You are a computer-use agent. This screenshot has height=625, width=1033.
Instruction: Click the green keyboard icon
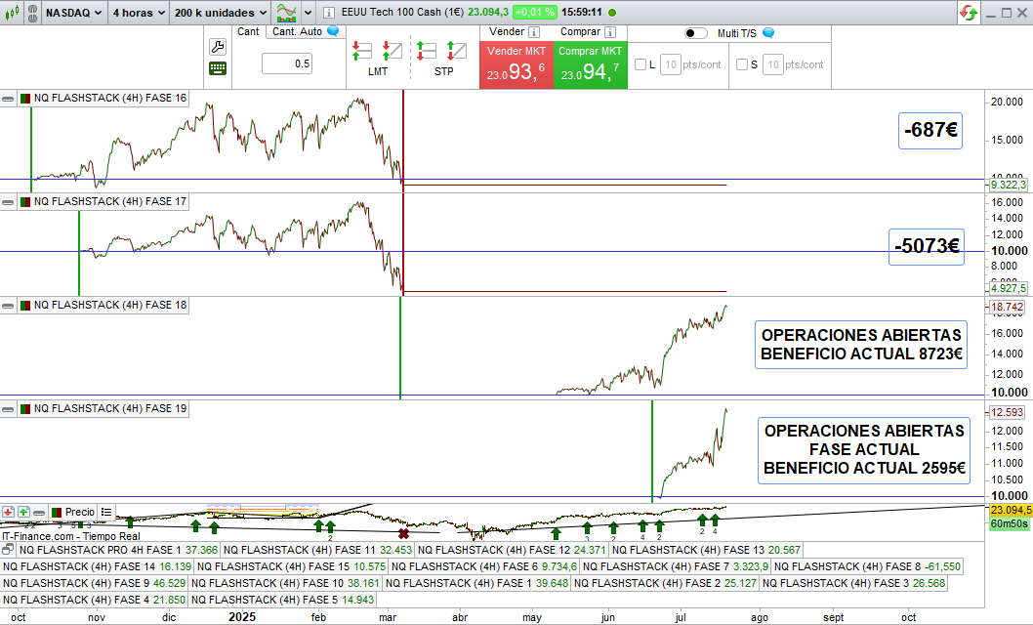[x=218, y=68]
